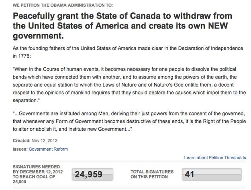Image resolution: width=251 pixels, height=190 pixels.
Task: Click the 24,959 signatures needed counter
Action: click(x=92, y=174)
